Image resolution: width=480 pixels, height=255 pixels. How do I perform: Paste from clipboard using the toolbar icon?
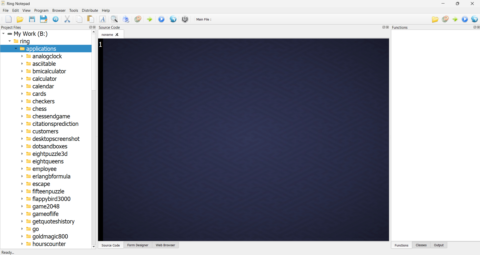tap(90, 19)
